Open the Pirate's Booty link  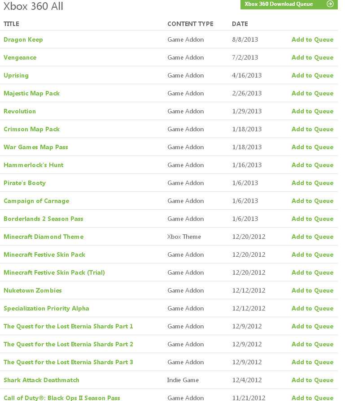[x=25, y=183]
